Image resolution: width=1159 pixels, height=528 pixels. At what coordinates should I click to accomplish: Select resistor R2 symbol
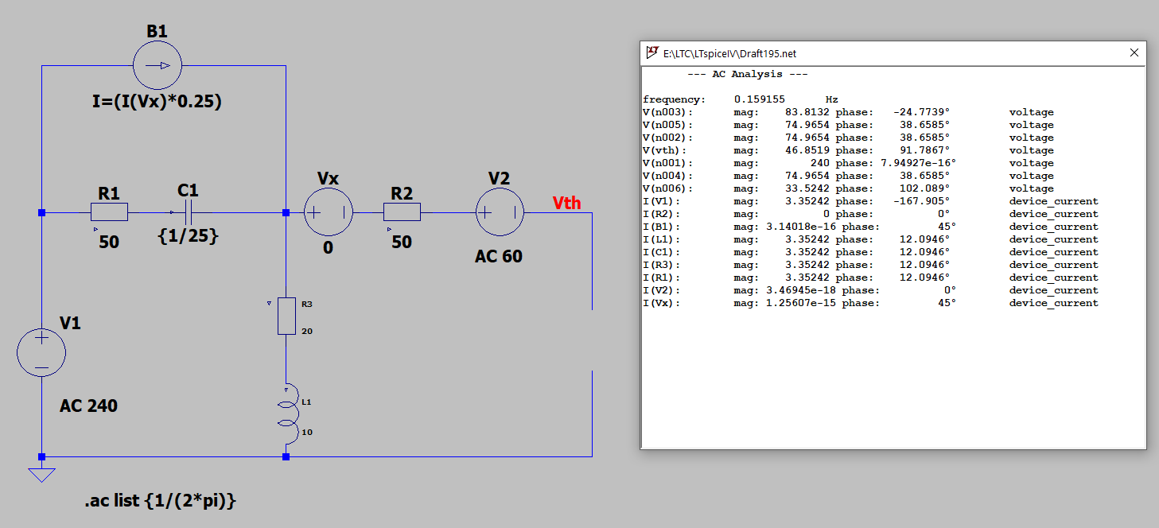pyautogui.click(x=402, y=212)
